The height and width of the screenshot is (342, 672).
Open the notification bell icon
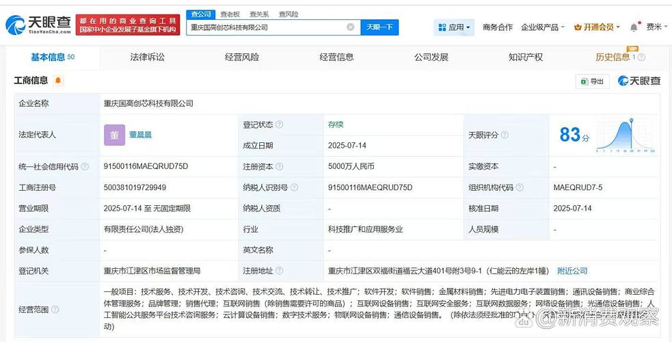(x=634, y=27)
